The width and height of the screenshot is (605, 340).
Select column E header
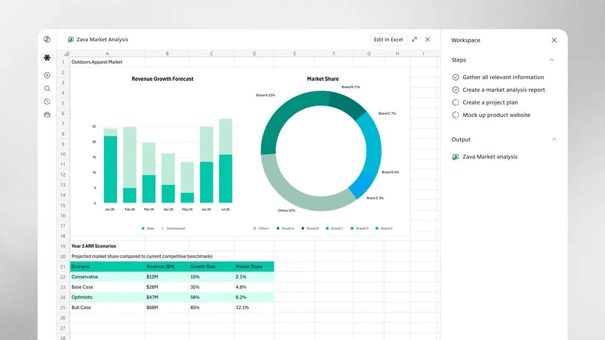[294, 53]
